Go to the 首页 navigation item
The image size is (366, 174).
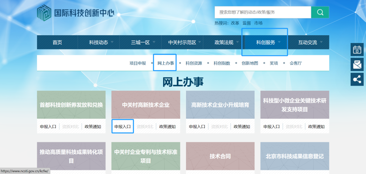pos(57,42)
